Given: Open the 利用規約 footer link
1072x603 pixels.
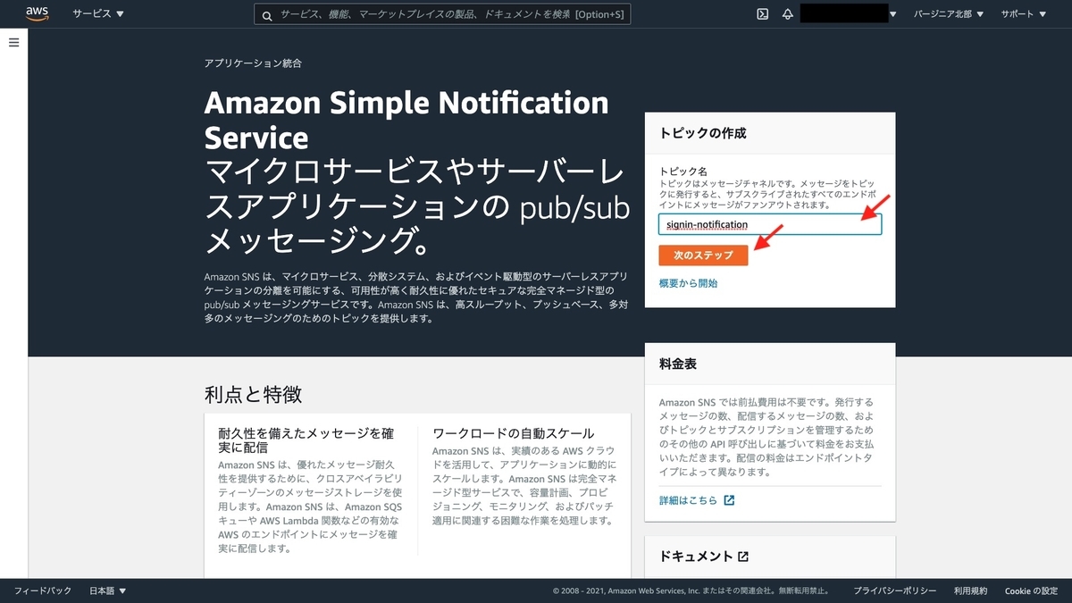Looking at the screenshot, I should pos(970,591).
